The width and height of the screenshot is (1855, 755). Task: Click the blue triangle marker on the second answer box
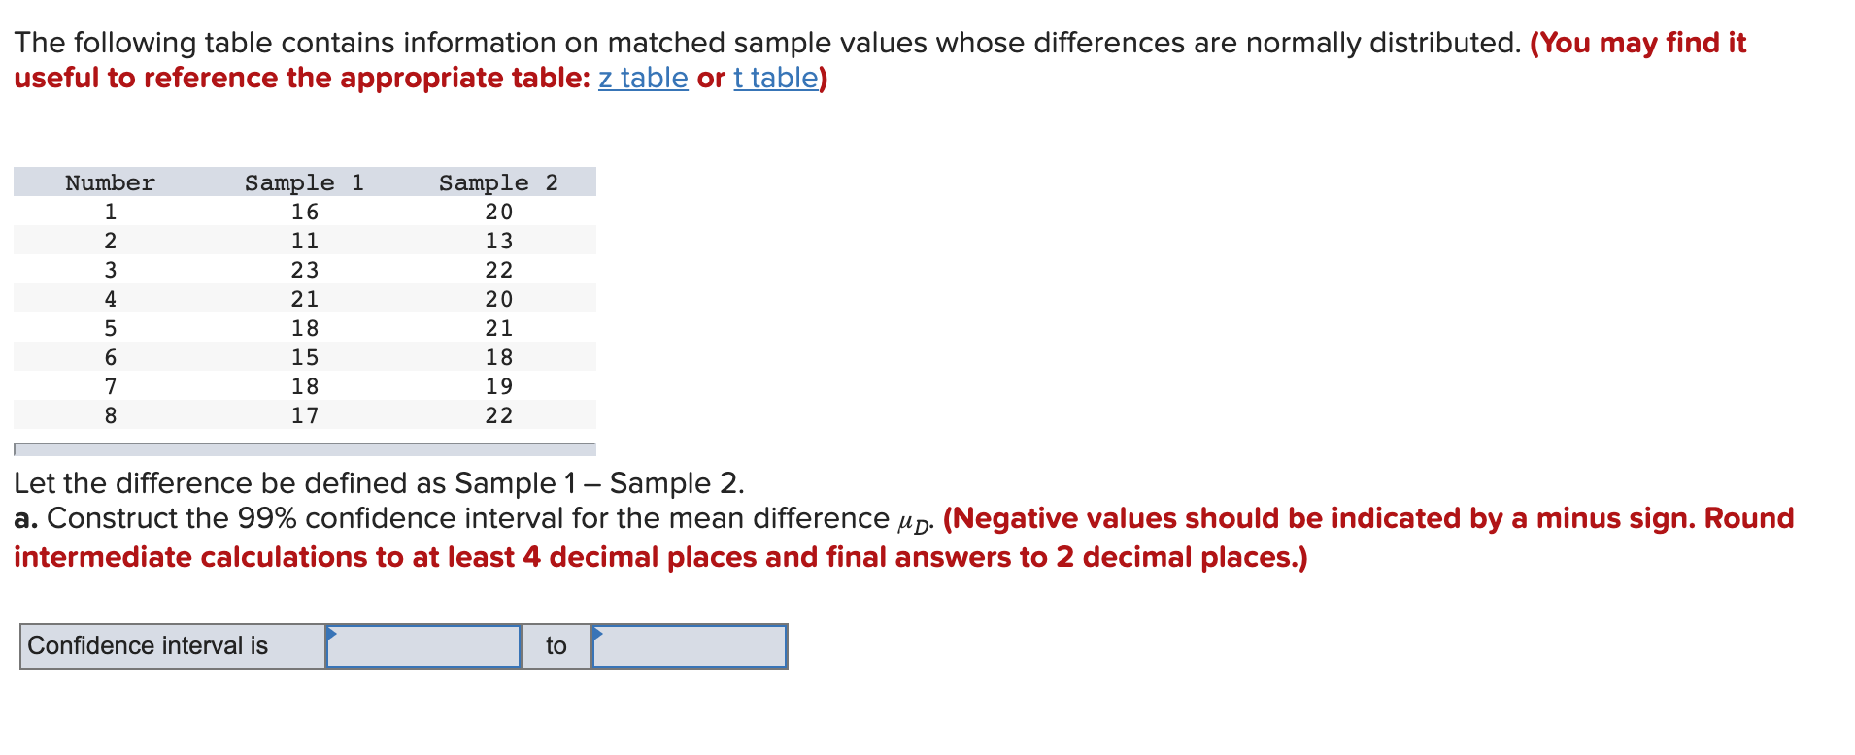pyautogui.click(x=599, y=632)
